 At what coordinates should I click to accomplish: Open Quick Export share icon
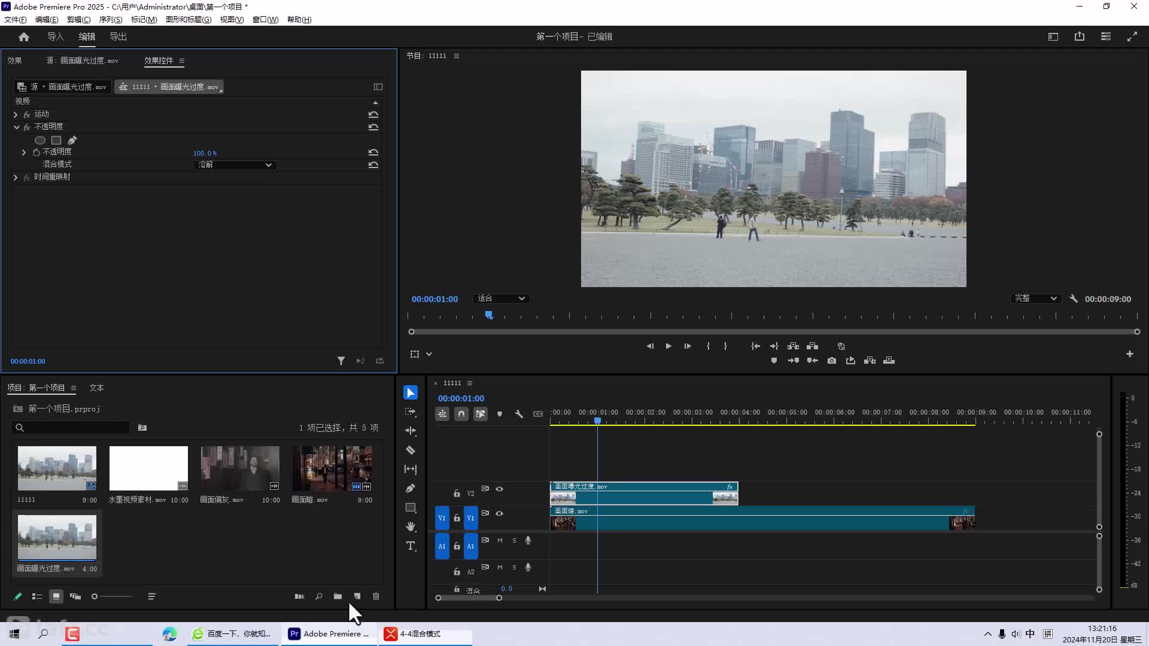(x=1080, y=36)
